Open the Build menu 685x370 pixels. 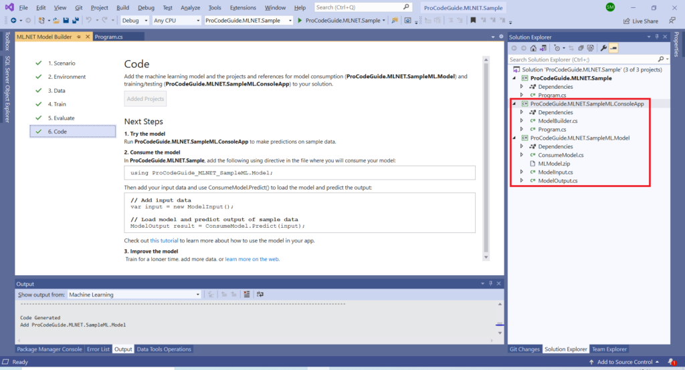[123, 7]
